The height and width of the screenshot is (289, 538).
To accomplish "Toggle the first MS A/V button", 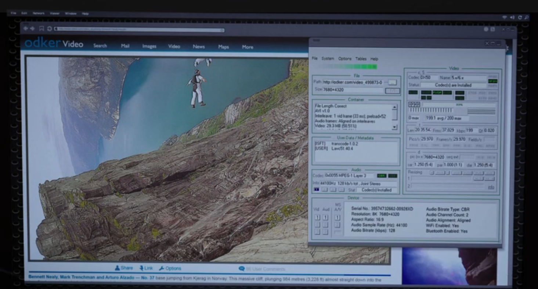I will coord(337,217).
